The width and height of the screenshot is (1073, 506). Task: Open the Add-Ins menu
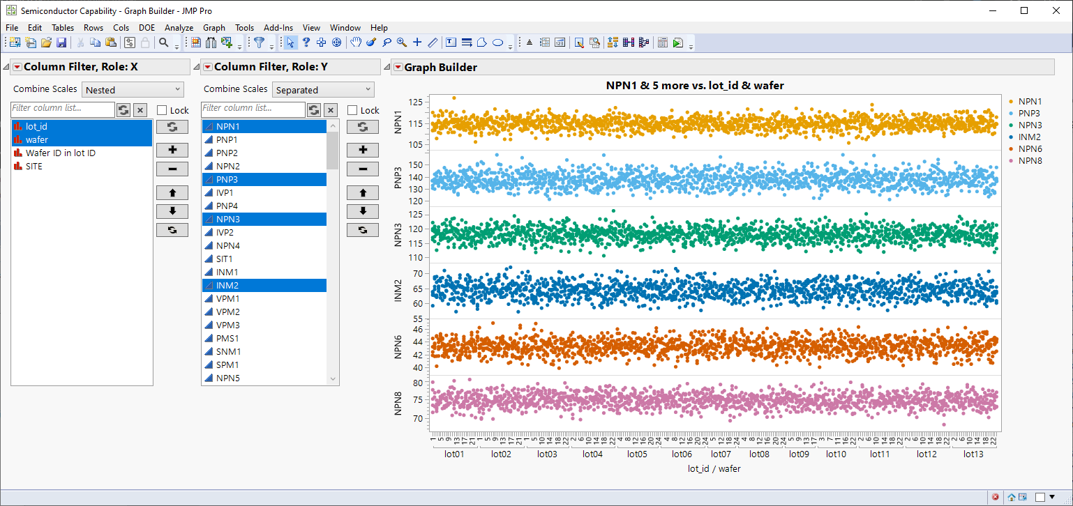tap(278, 28)
